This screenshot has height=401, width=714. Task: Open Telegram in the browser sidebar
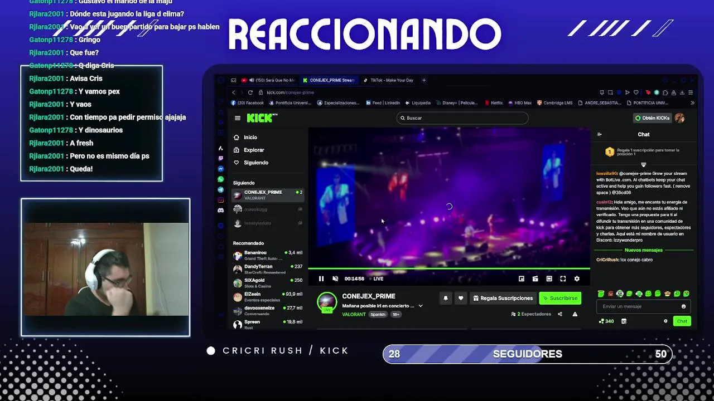click(x=221, y=190)
